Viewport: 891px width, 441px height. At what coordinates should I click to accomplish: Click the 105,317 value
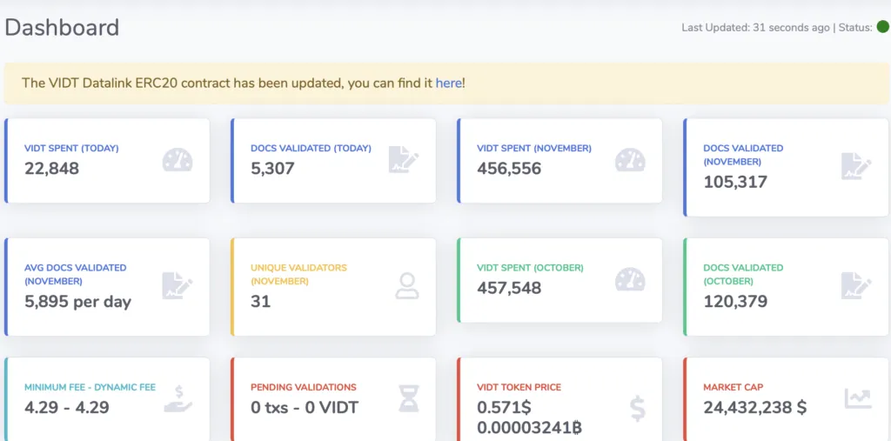tap(735, 182)
